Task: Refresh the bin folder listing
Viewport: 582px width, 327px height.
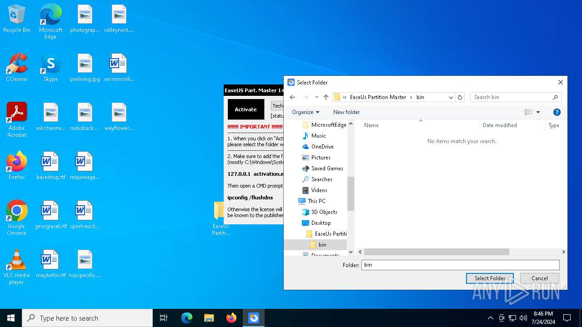Action: pos(460,97)
